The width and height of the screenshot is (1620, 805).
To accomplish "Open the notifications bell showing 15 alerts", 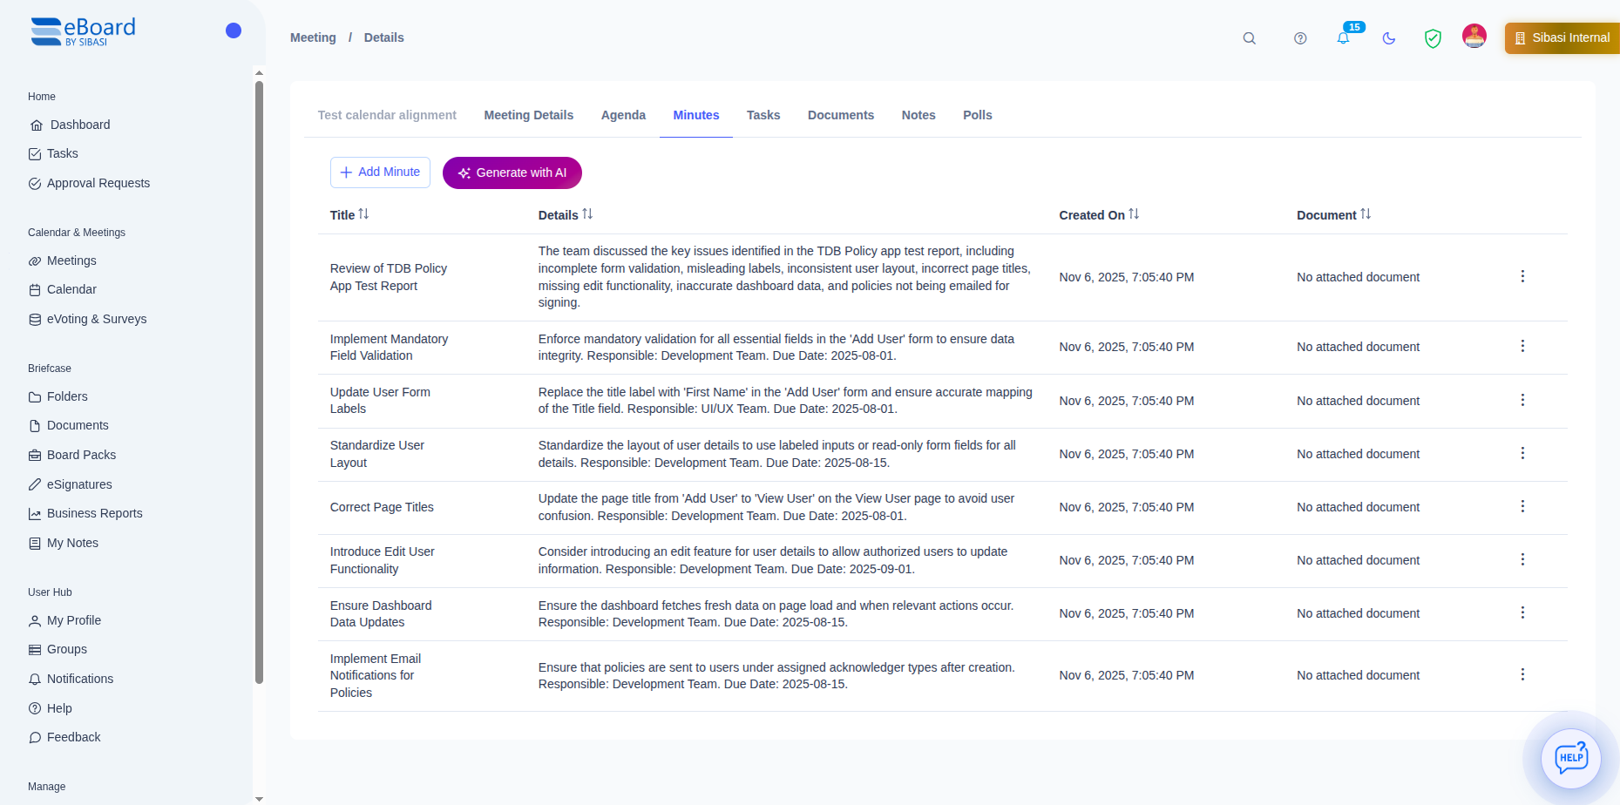I will tap(1342, 38).
